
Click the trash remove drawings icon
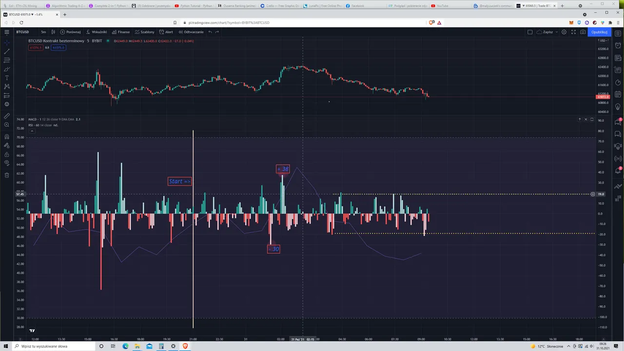click(x=7, y=175)
